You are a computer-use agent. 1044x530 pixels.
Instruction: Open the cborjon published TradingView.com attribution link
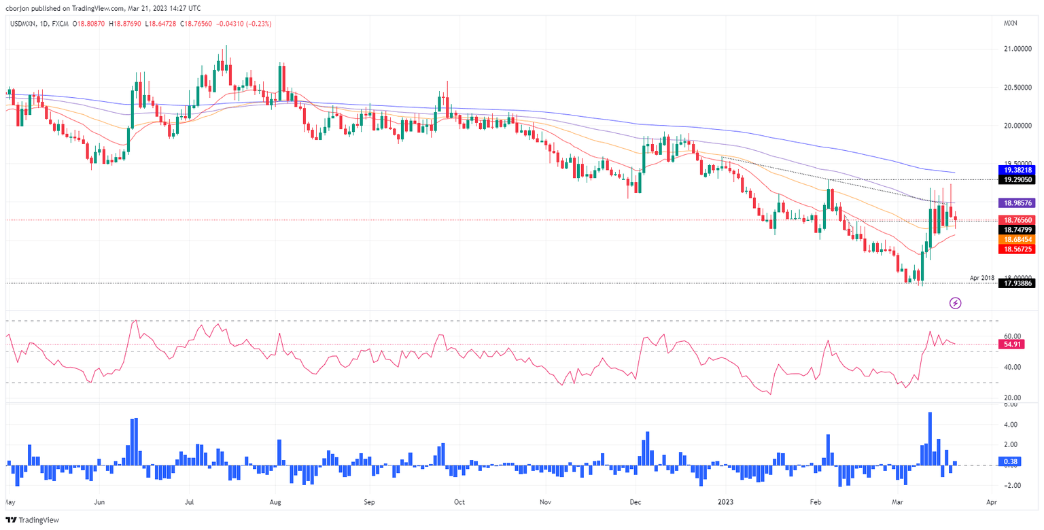[102, 8]
